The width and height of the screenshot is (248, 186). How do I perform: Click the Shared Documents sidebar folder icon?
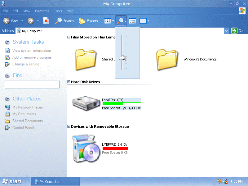click(7, 121)
